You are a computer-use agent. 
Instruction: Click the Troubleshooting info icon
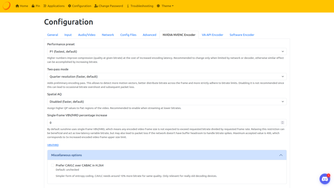(128, 6)
